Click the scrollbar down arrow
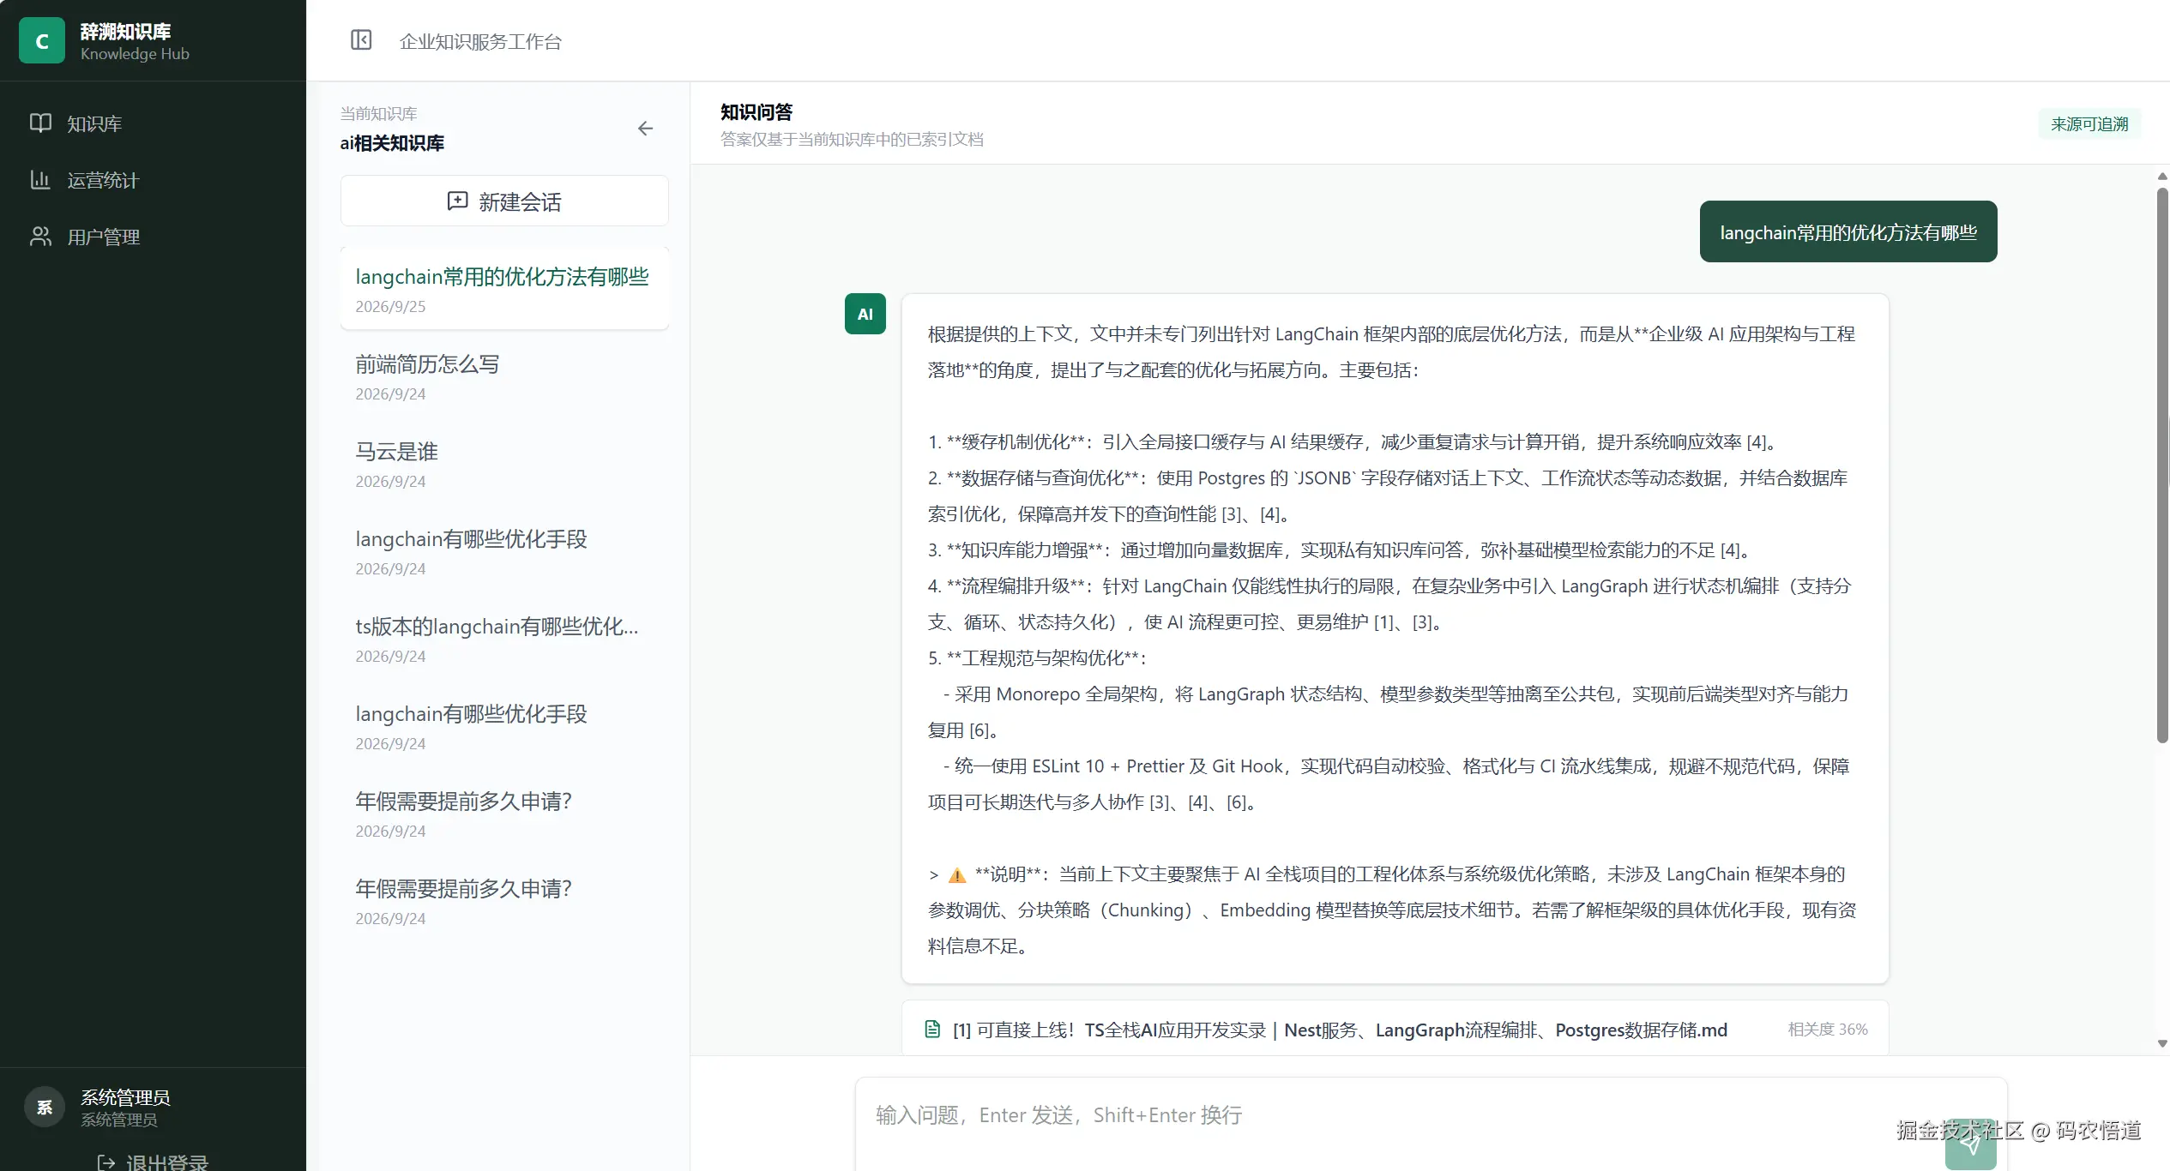The height and width of the screenshot is (1171, 2170). [x=2162, y=1044]
